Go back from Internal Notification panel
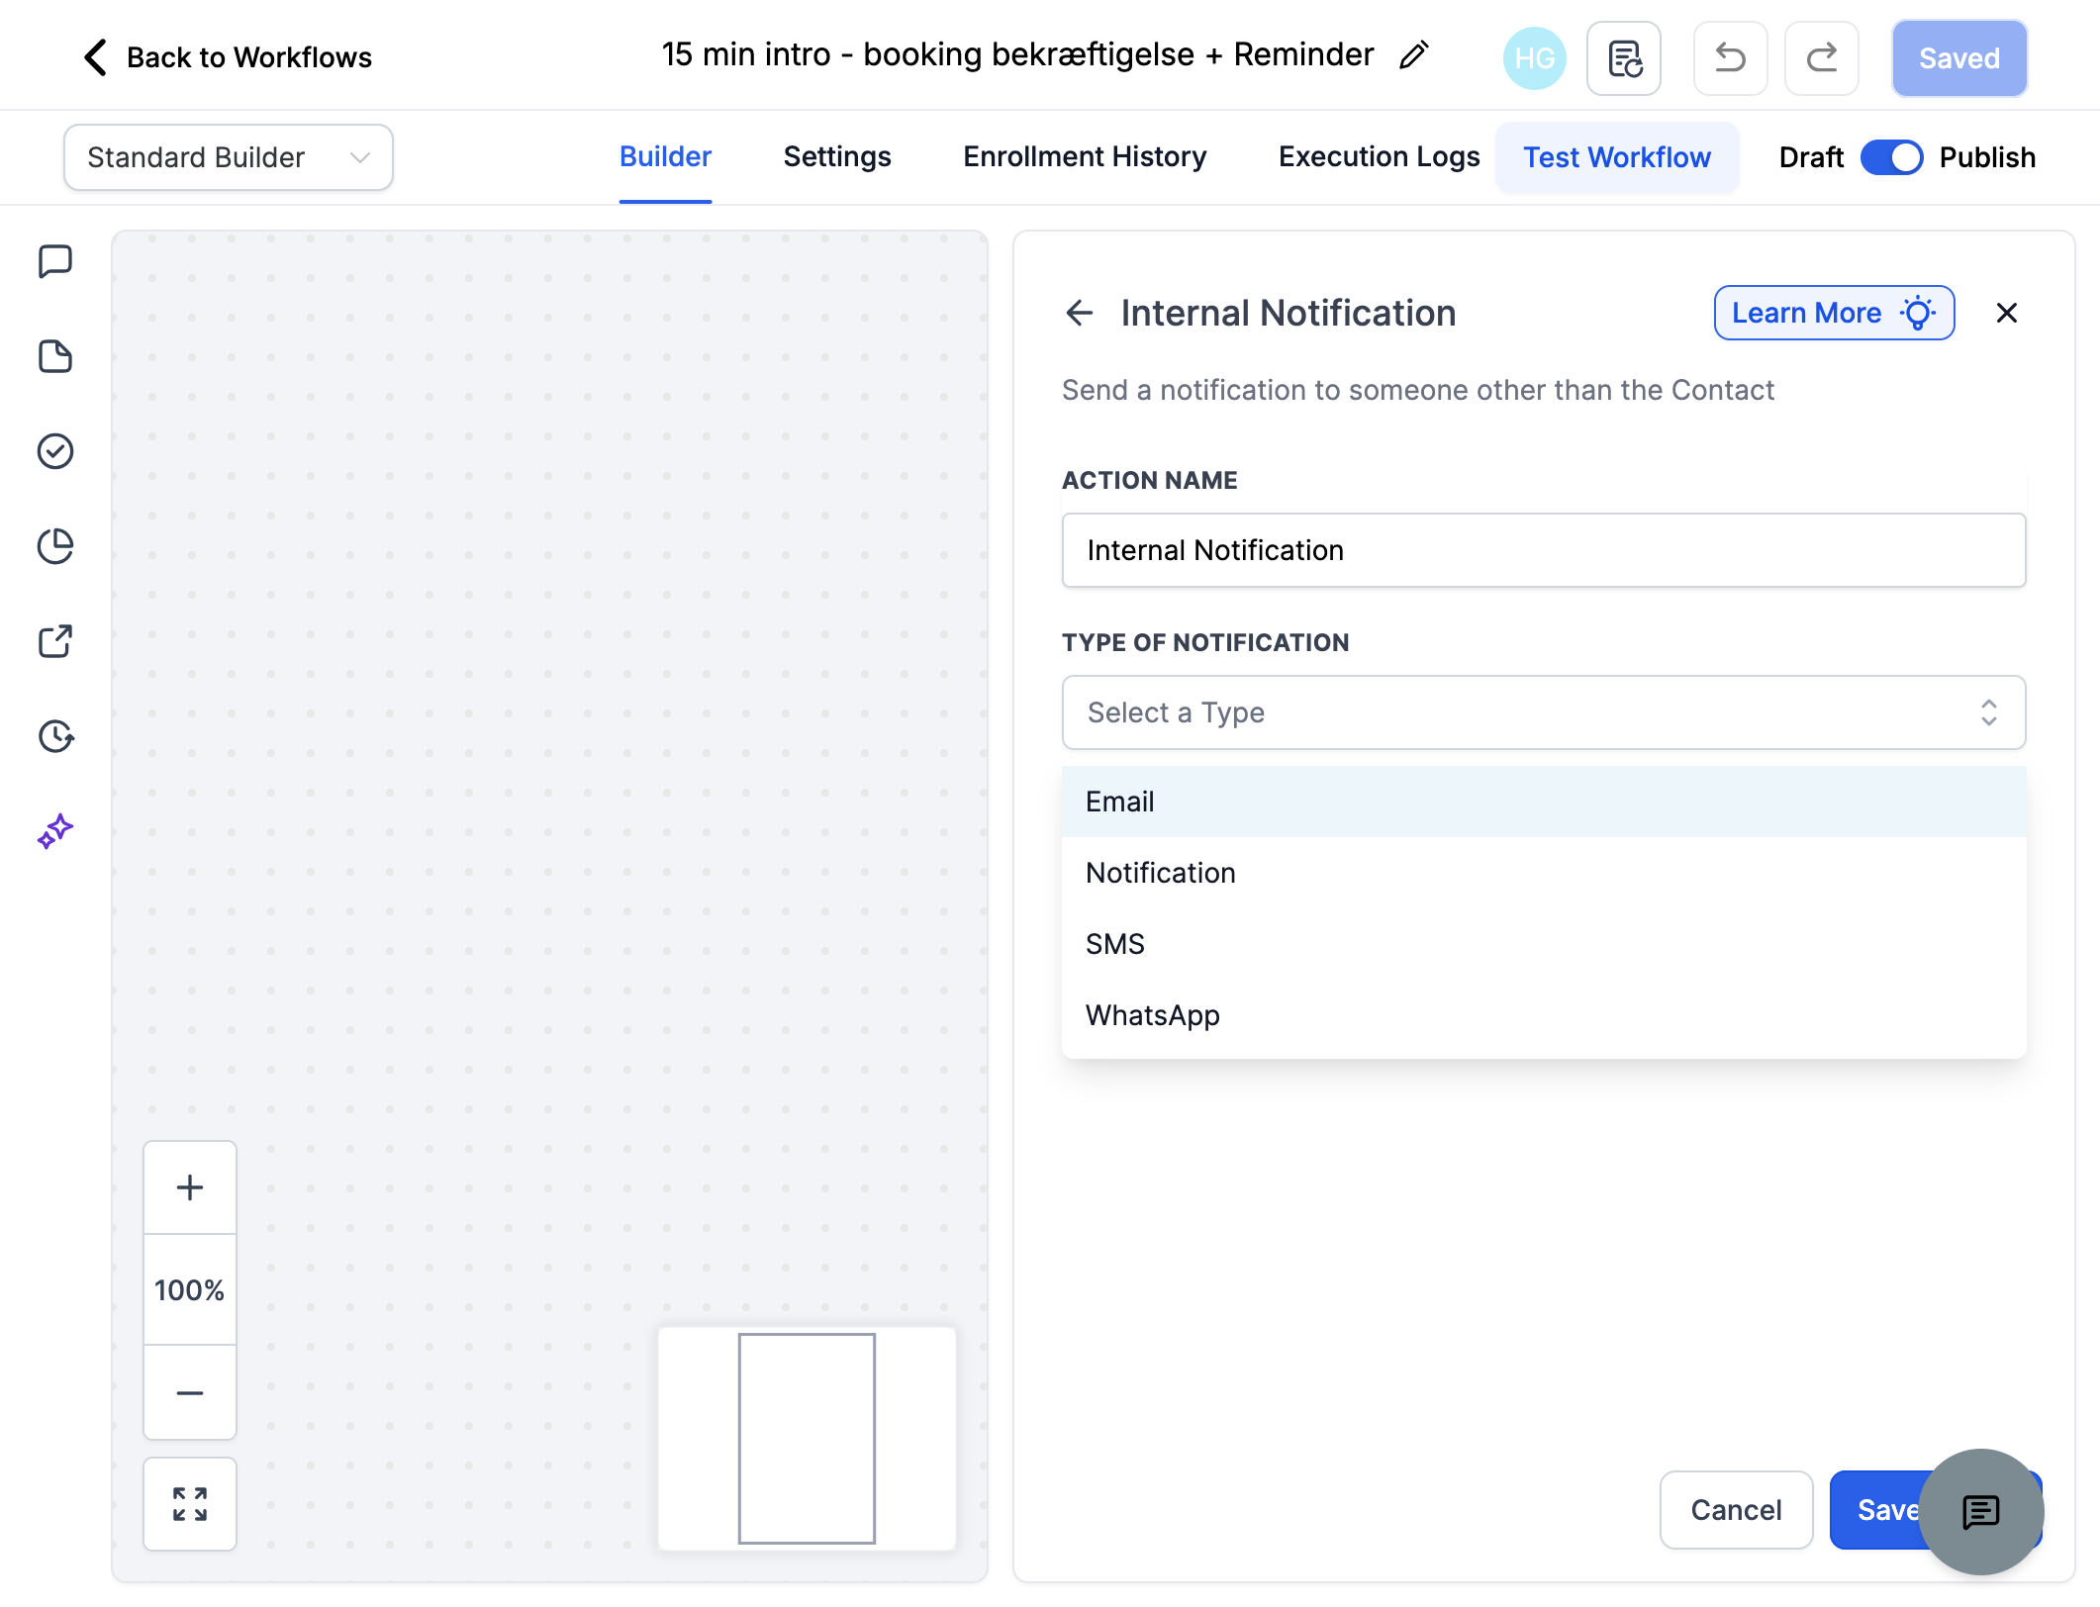The image size is (2100, 1607). click(1080, 313)
